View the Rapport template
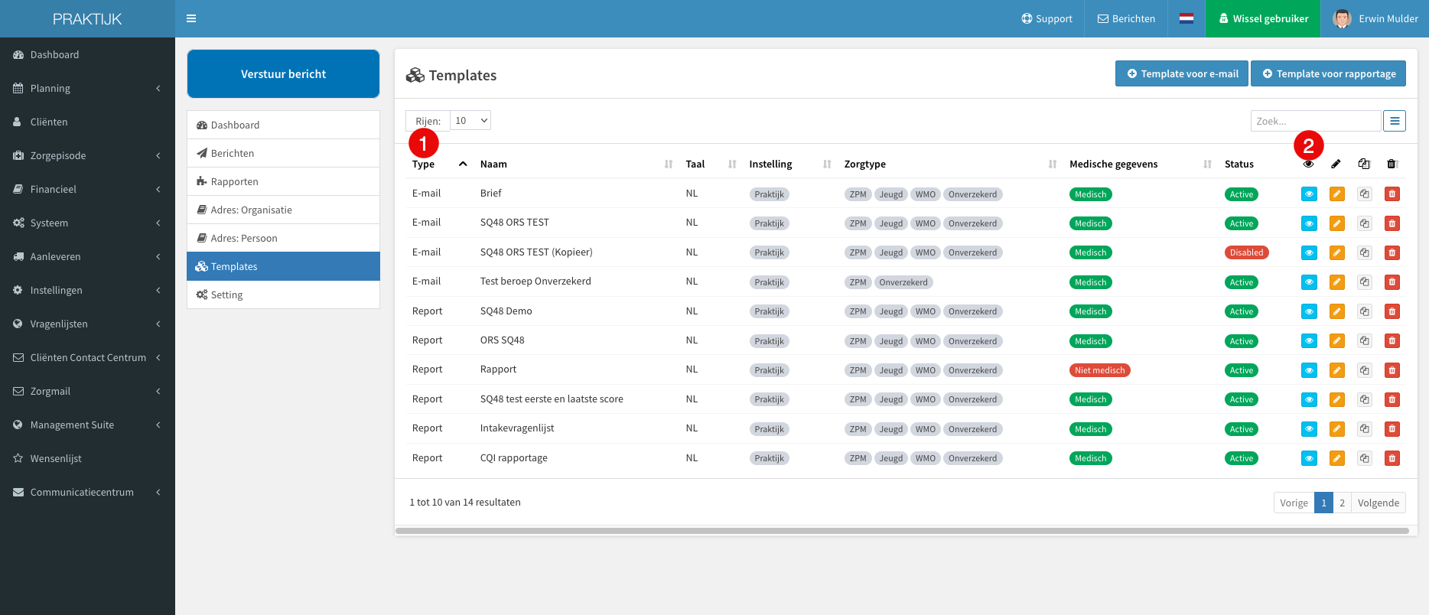This screenshot has height=615, width=1429. click(x=1310, y=370)
